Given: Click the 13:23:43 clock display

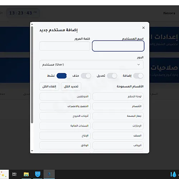Looking at the screenshot, I should click(x=23, y=13).
